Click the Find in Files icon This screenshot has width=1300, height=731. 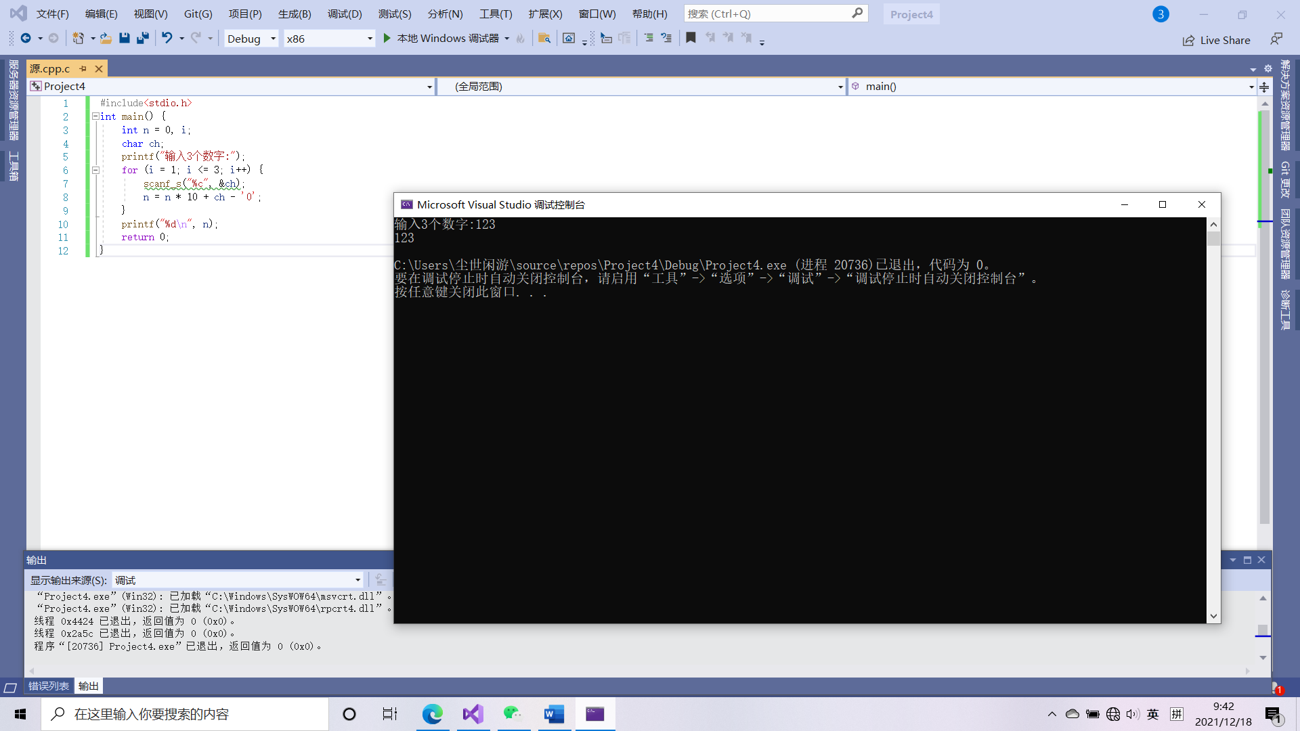(544, 39)
